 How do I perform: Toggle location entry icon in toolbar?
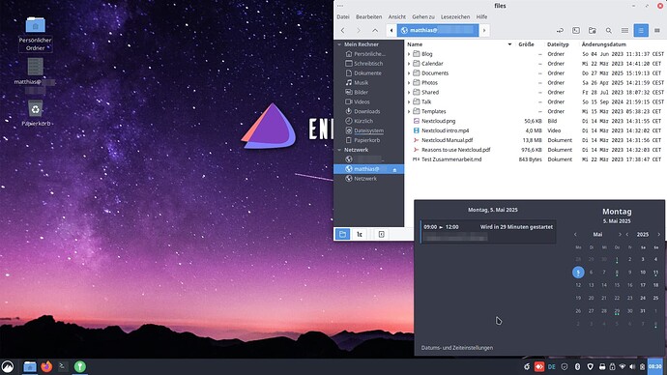560,31
